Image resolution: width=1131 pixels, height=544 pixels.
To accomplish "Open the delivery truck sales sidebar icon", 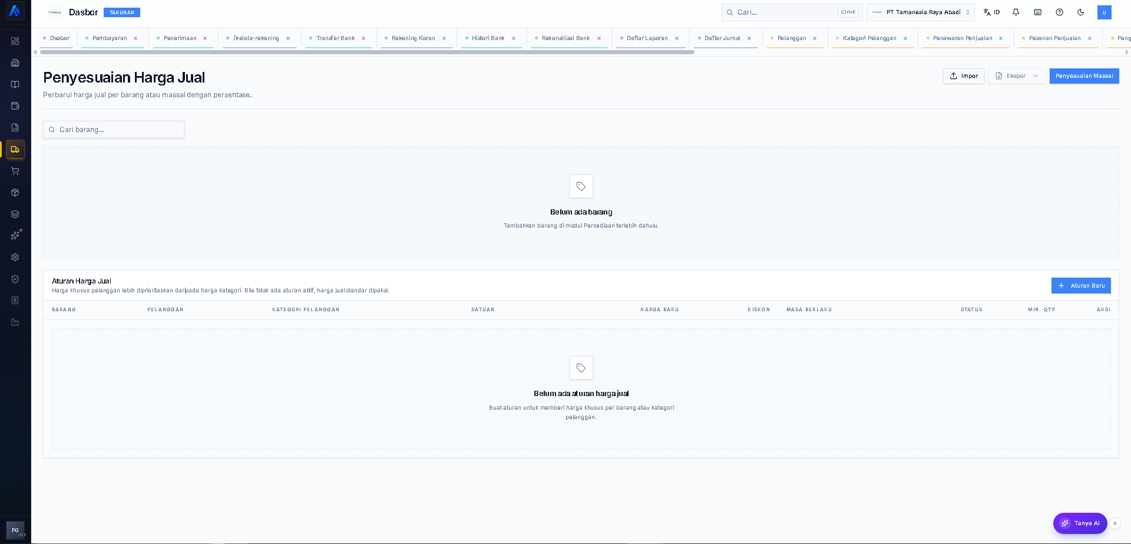I will tap(15, 150).
